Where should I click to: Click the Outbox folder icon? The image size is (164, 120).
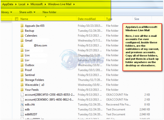point(22,65)
